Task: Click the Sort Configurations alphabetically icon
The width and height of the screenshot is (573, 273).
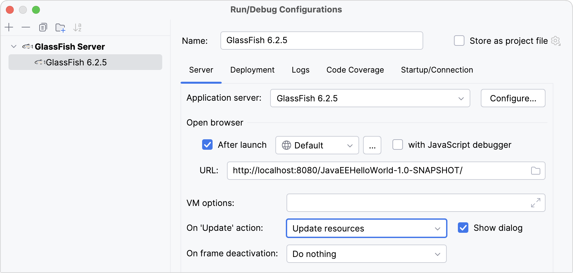Action: coord(77,27)
